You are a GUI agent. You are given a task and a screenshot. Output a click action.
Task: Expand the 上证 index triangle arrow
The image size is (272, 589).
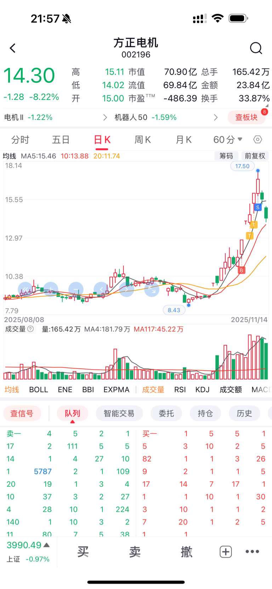tap(46, 545)
